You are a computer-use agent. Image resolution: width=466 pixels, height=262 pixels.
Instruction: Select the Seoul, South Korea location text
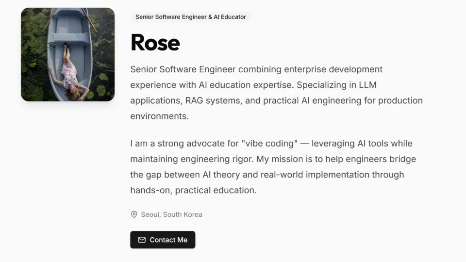[x=171, y=214]
